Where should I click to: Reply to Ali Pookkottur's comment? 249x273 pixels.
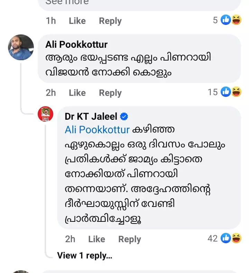pyautogui.click(x=110, y=93)
